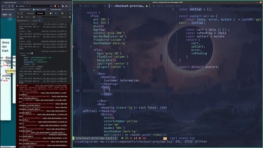Open a new browser tab

[28, 3]
